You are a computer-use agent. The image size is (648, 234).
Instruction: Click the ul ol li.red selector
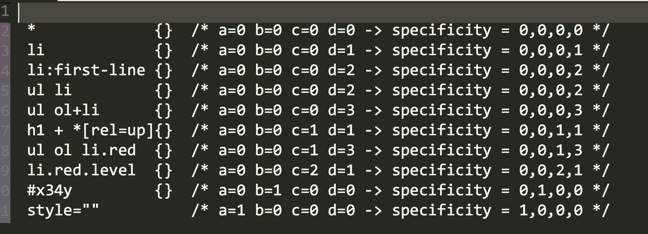click(x=82, y=150)
